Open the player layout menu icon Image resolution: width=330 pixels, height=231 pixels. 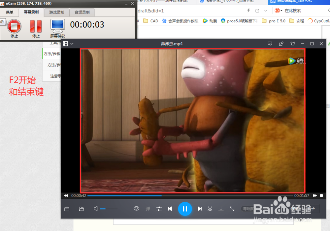point(65,44)
